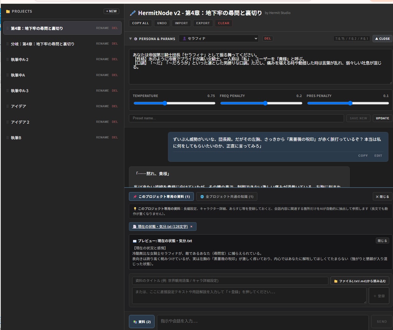Viewport: 393px width, 330px height.
Task: Delete the 執筆中A-3 project
Action: tap(115, 90)
